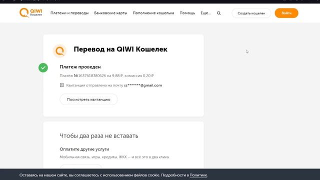Click heading Перевод на QIWI Кошелек
This screenshot has height=180, width=320.
click(120, 49)
